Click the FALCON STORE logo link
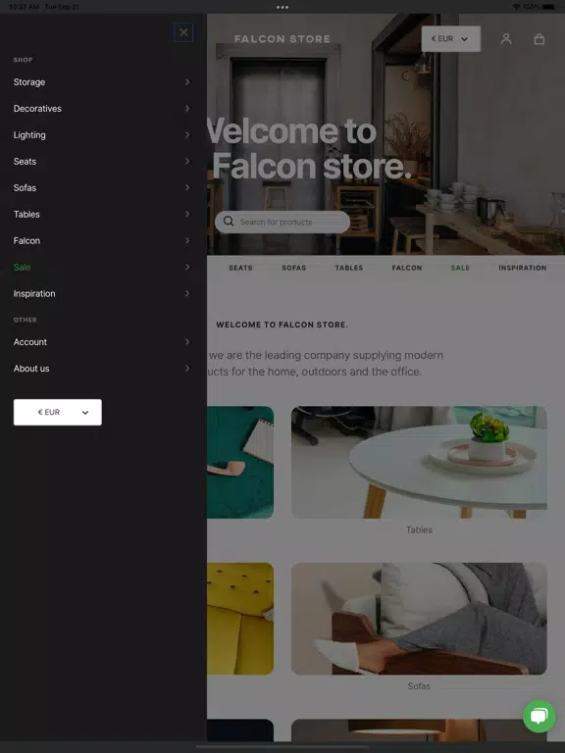The image size is (565, 753). pyautogui.click(x=282, y=39)
